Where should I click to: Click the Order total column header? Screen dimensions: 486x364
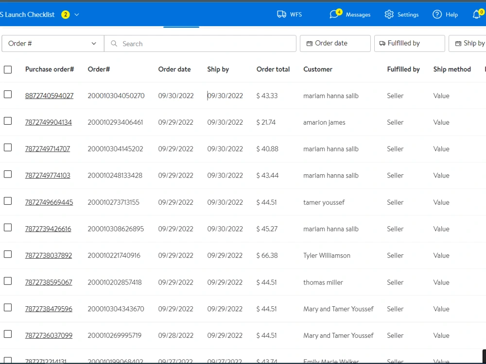pyautogui.click(x=273, y=69)
